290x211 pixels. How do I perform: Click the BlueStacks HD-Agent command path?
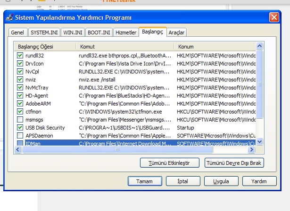point(124,96)
